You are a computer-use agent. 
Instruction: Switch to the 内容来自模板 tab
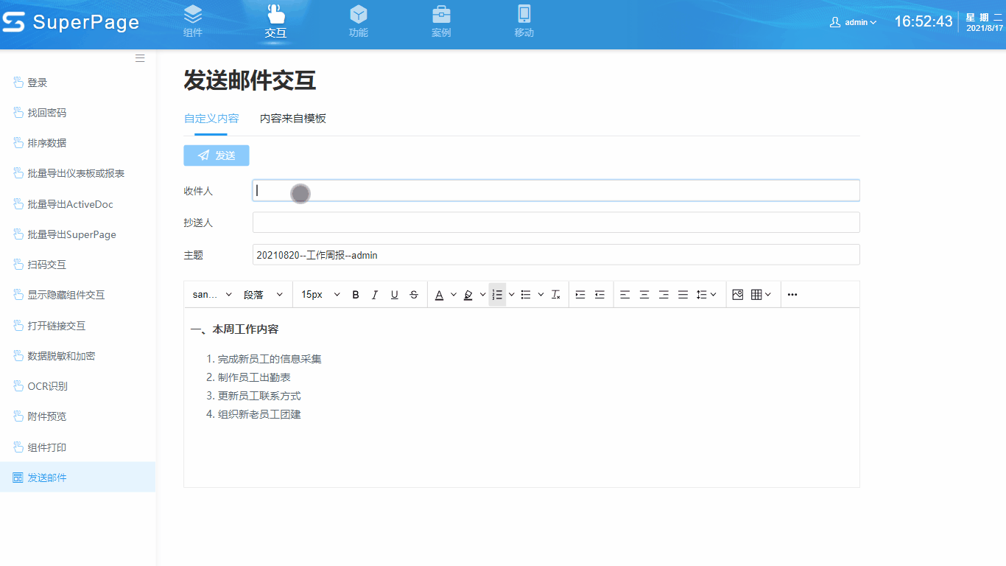(294, 118)
